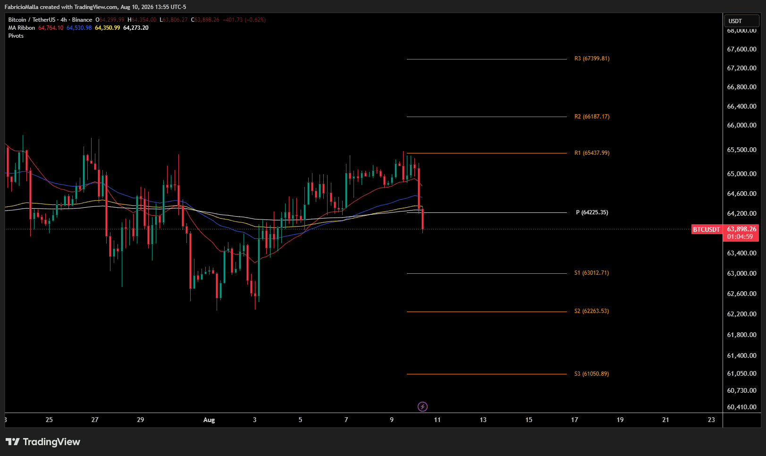This screenshot has height=456, width=766.
Task: Click date 11 on the time axis
Action: click(438, 420)
